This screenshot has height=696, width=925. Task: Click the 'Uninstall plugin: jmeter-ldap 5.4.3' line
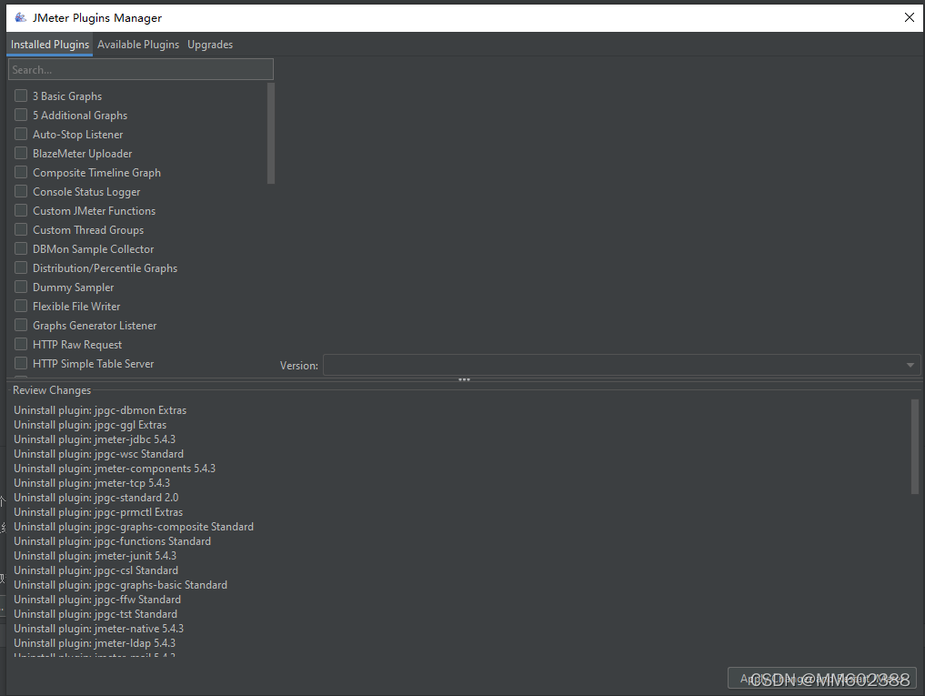95,643
